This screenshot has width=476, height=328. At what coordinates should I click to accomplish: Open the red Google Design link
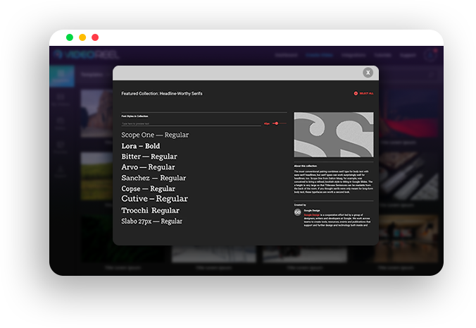(x=312, y=215)
